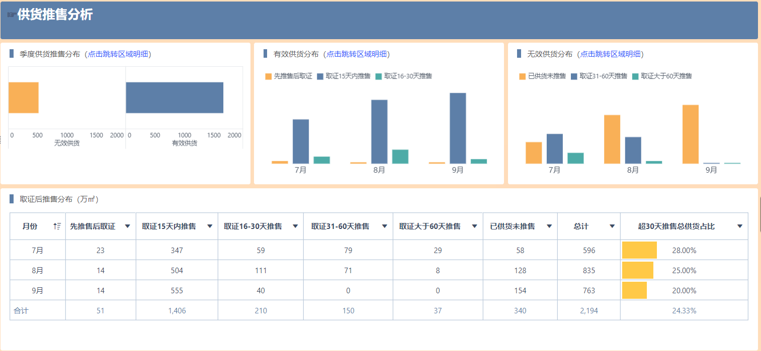The width and height of the screenshot is (761, 351).
Task: Toggle the 已供货未推售 orange legend swatch
Action: [523, 76]
